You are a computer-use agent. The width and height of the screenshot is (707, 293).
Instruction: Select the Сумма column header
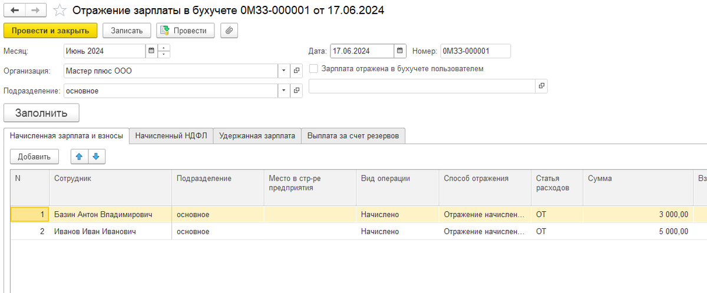[x=637, y=188]
